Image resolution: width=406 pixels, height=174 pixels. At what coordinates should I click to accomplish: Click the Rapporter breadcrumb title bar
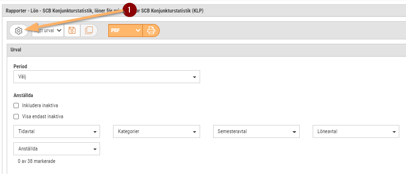pos(204,12)
